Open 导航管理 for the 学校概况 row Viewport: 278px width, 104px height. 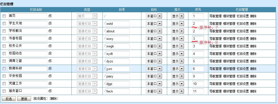pyautogui.click(x=215, y=31)
